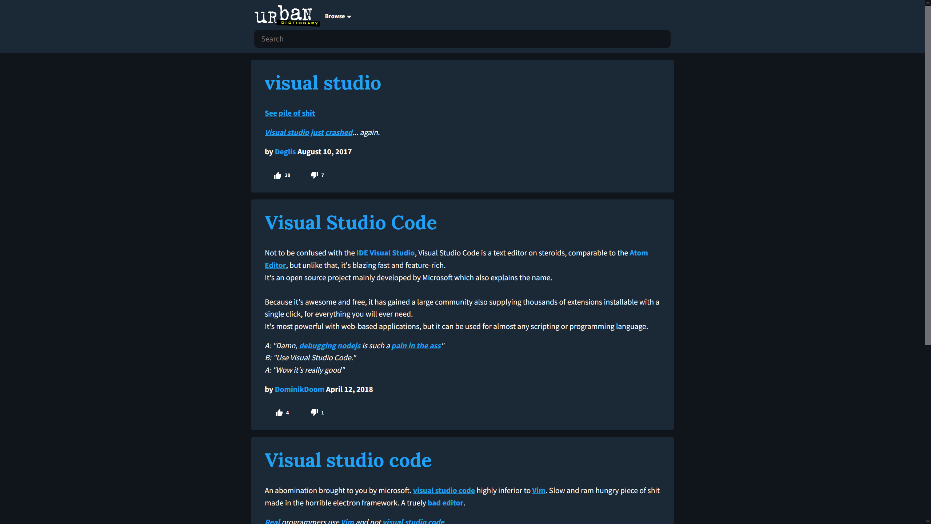Screen dimensions: 931x524
Task: Upvote the 'visual studio' definition
Action: (x=278, y=175)
